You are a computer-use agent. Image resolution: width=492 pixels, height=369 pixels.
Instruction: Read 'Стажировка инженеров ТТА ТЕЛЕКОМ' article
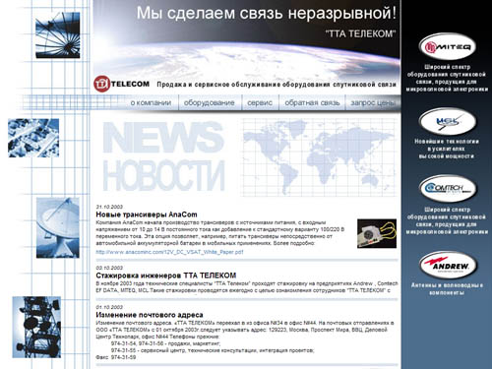166,276
